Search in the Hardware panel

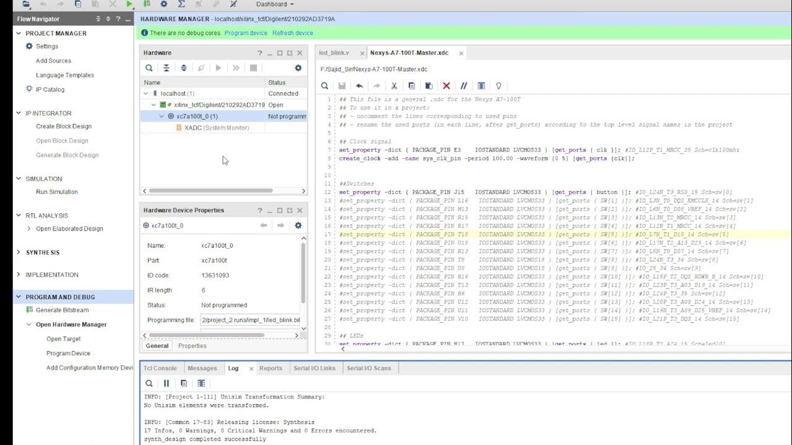click(x=149, y=68)
